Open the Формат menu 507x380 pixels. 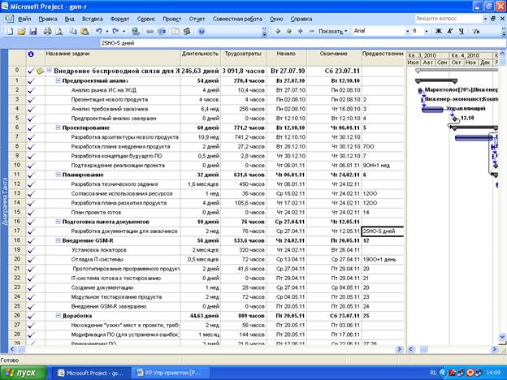[x=118, y=17]
